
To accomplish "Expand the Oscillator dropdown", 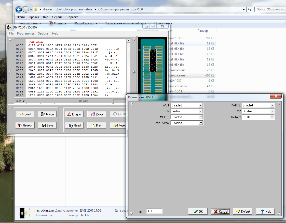I will [272, 117].
